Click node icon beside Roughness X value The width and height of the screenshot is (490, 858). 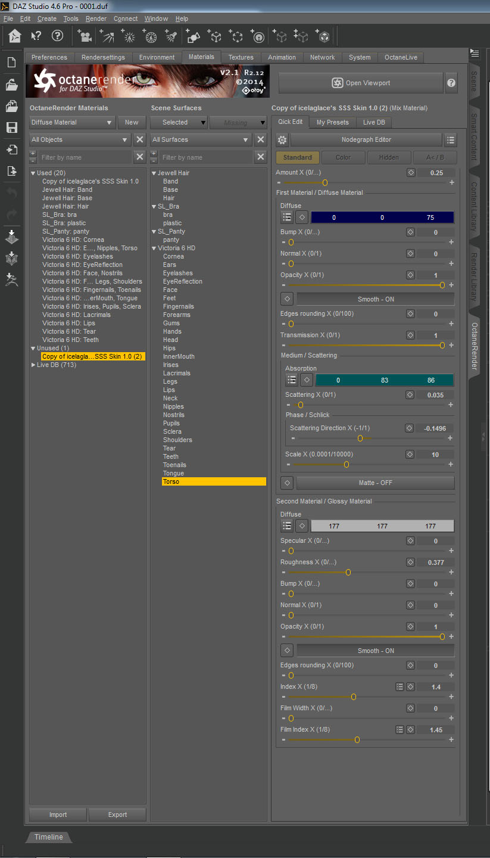(x=410, y=562)
